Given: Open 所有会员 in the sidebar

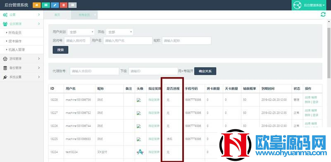Looking at the screenshot, I should tap(15, 33).
